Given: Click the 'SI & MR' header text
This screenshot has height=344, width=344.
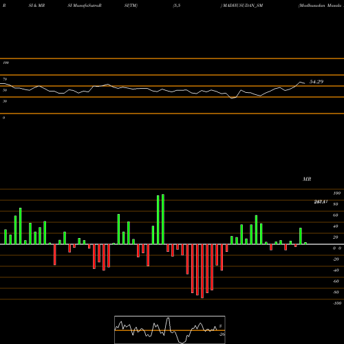Looking at the screenshot, I should 36,6.
